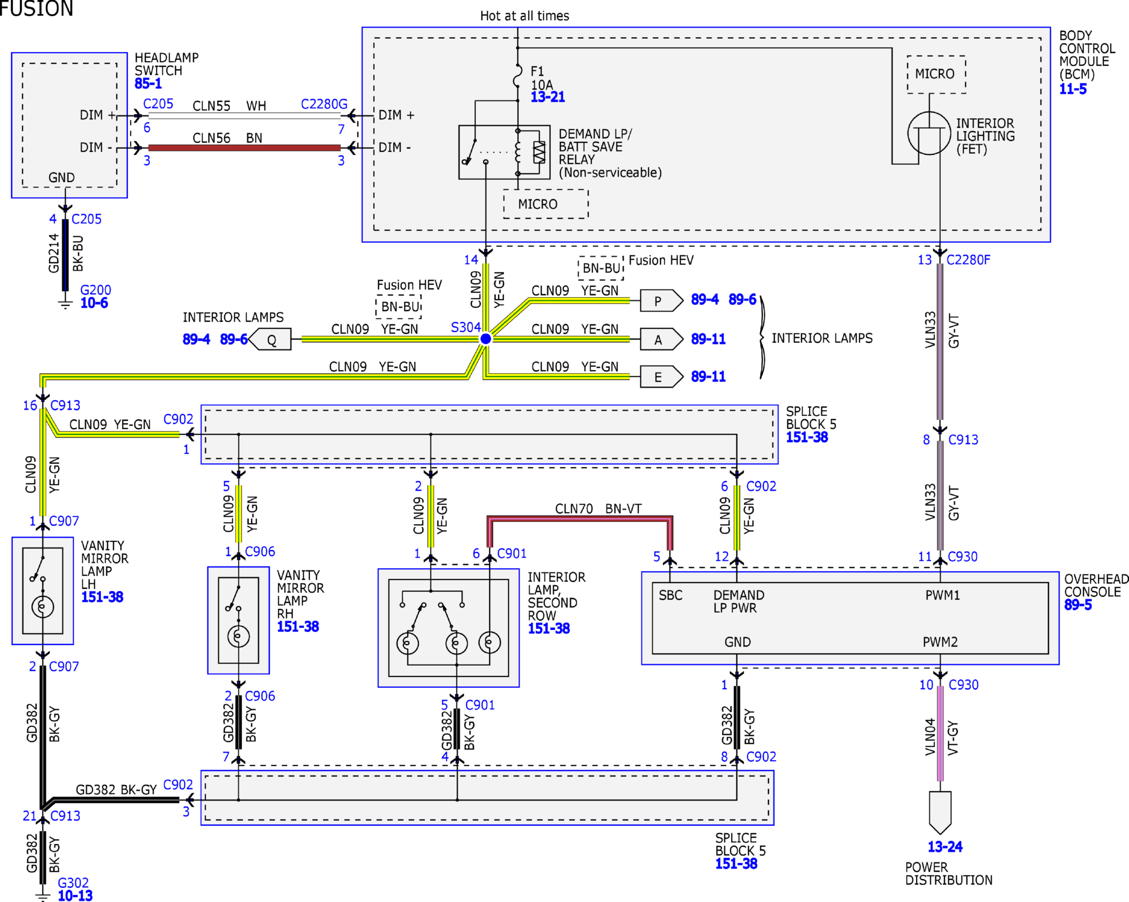1129x902 pixels.
Task: Click the off-page connector E symbol
Action: coord(661,377)
